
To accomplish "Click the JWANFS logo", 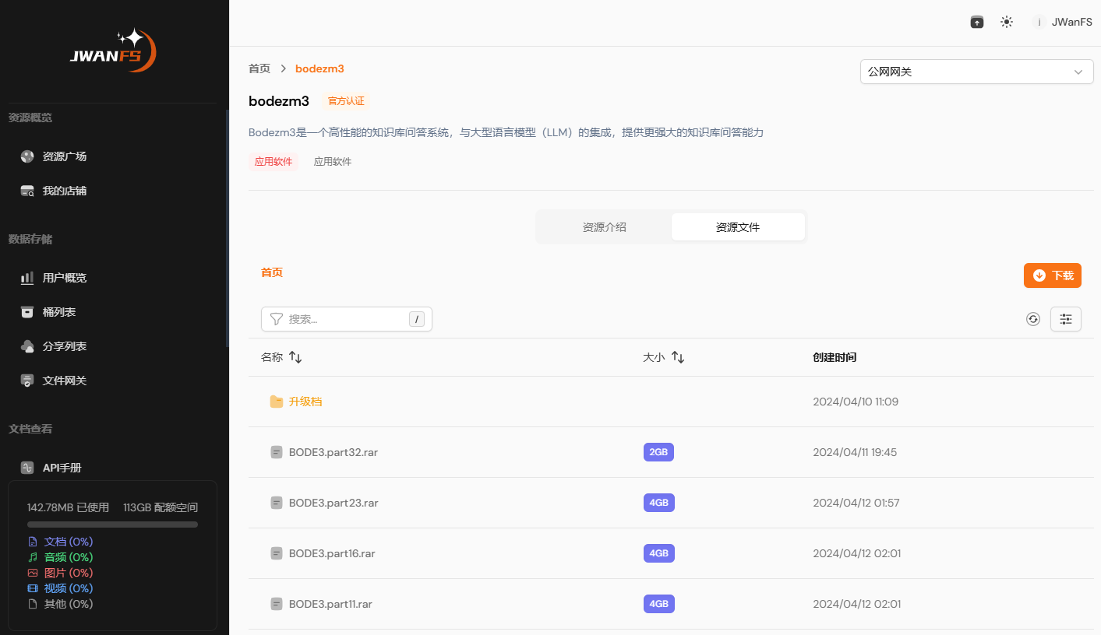I will [x=114, y=51].
